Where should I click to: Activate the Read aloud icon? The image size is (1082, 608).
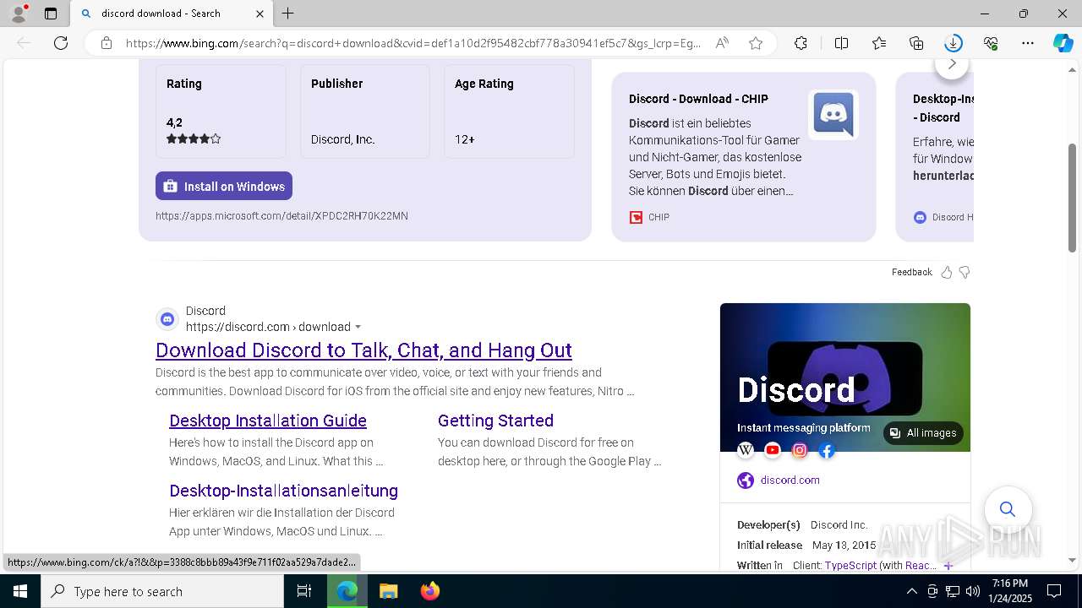(722, 43)
